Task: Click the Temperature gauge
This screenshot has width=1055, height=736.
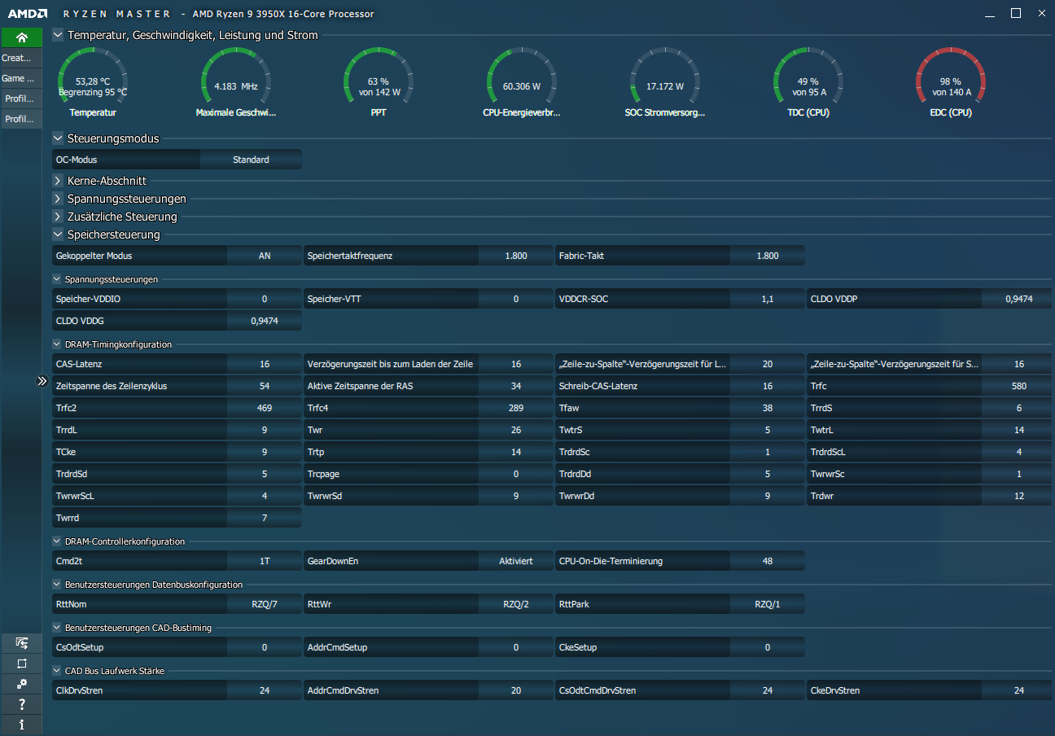Action: pos(93,82)
